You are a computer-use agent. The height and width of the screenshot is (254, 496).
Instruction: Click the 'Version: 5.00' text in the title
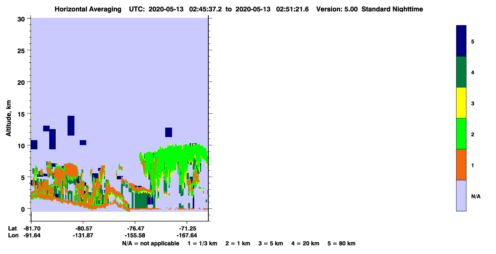point(337,9)
